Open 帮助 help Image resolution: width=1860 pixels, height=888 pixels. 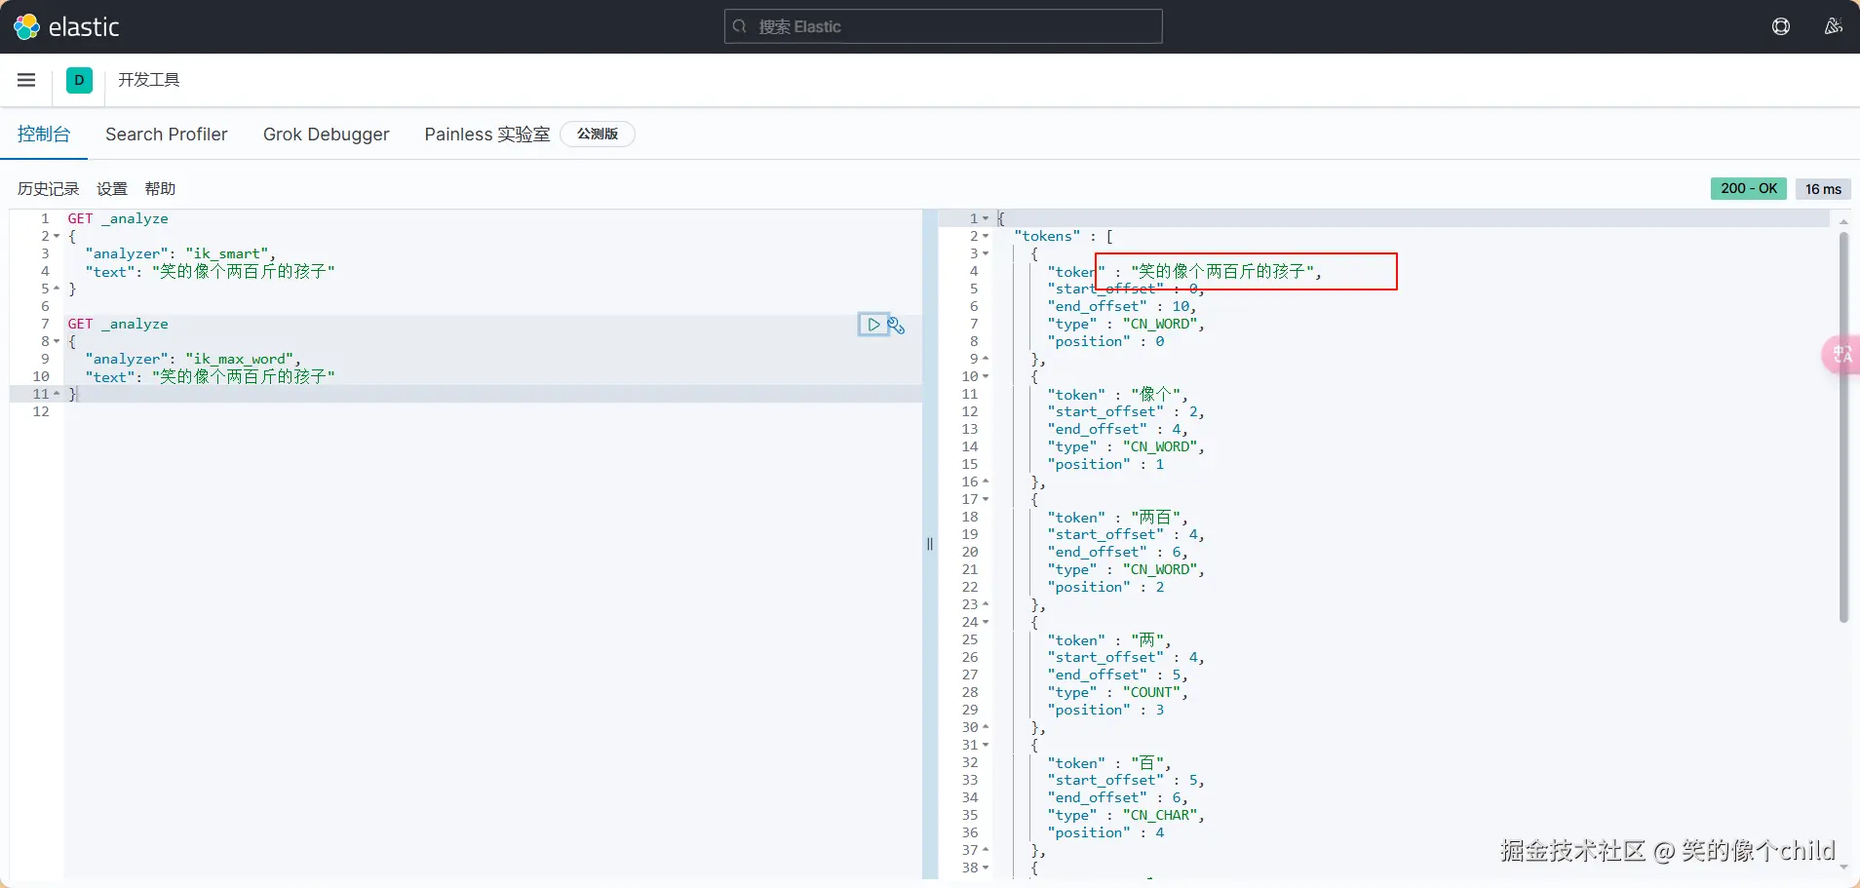pos(160,189)
